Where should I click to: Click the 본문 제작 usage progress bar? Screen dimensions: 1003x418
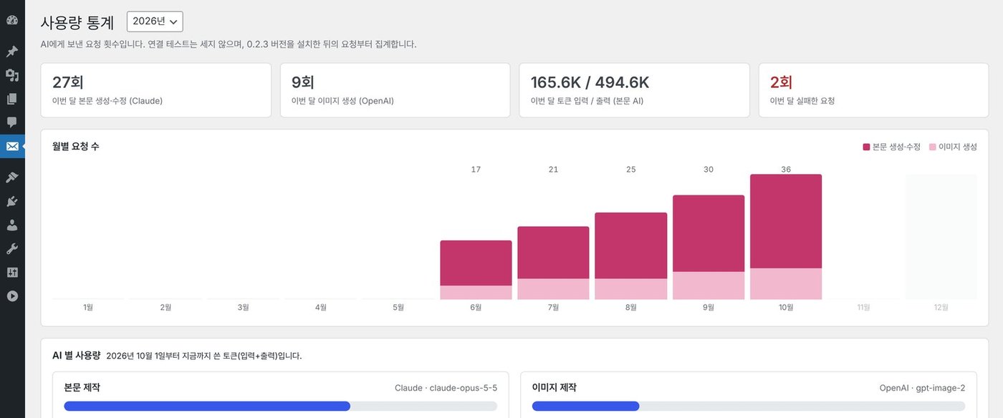[281, 406]
